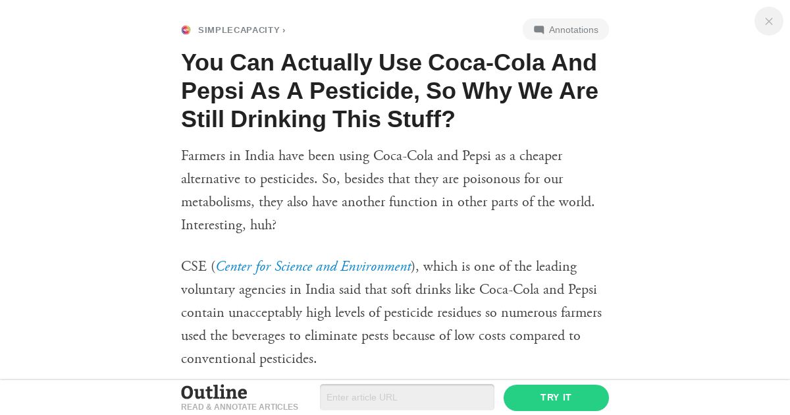Image resolution: width=790 pixels, height=415 pixels.
Task: Click the Outline logo
Action: pos(215,392)
